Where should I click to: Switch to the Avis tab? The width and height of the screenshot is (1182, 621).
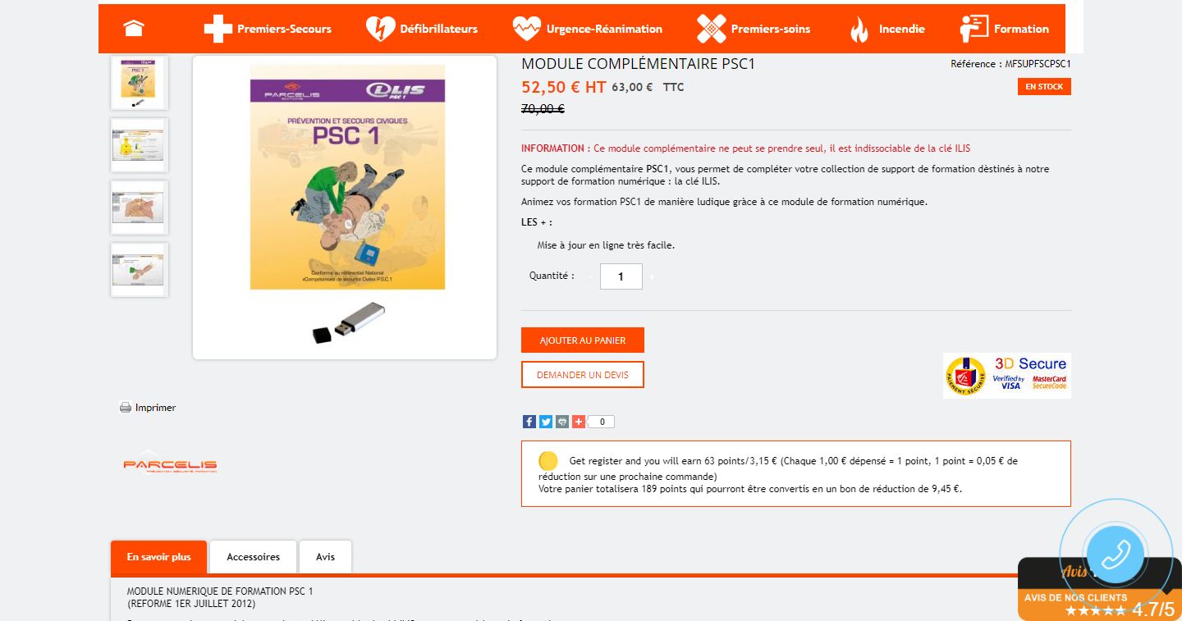325,557
